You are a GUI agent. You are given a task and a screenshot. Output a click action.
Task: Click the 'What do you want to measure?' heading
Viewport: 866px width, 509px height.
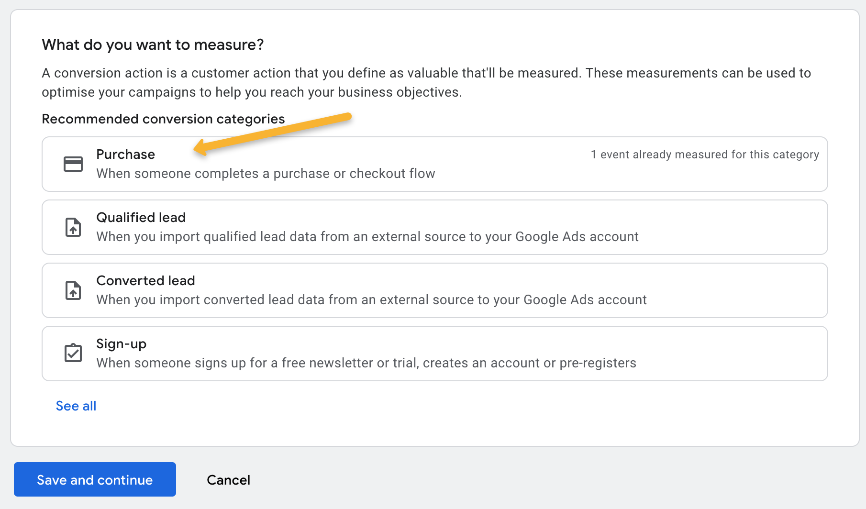pos(153,44)
